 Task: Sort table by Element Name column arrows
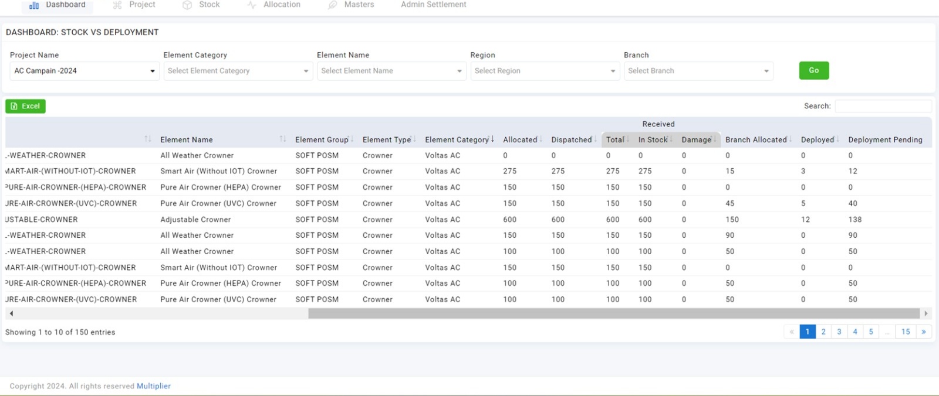tap(283, 139)
